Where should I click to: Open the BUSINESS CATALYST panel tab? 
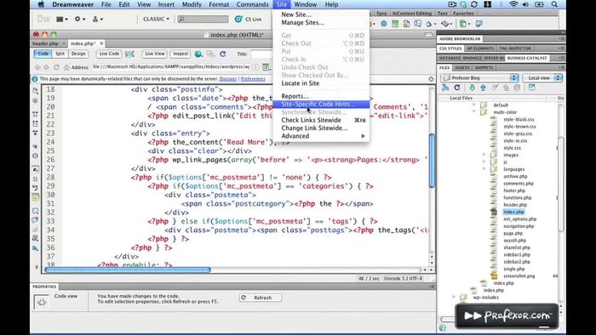point(527,58)
